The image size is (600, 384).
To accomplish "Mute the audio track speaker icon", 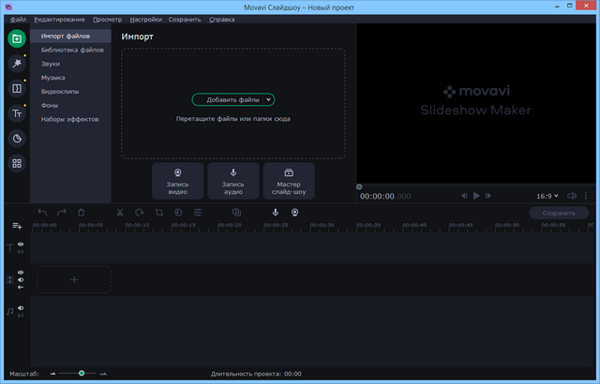I will tap(21, 307).
